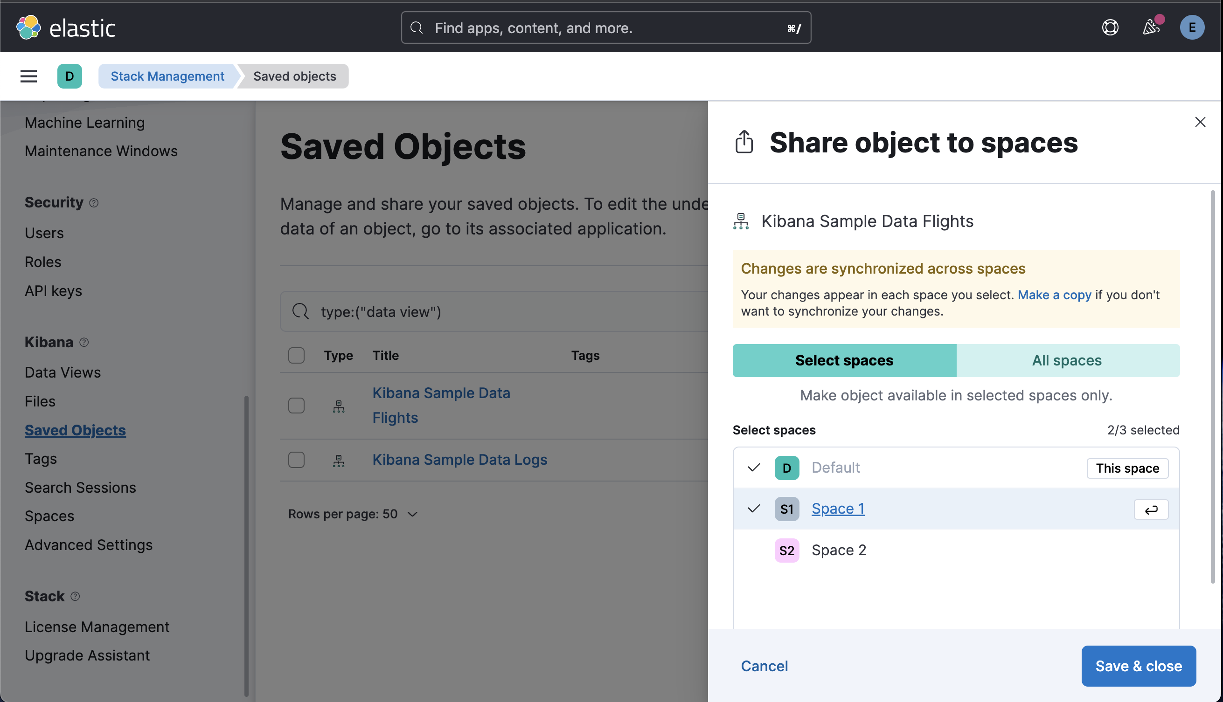Image resolution: width=1223 pixels, height=702 pixels.
Task: Click the Save & close button
Action: pyautogui.click(x=1139, y=666)
